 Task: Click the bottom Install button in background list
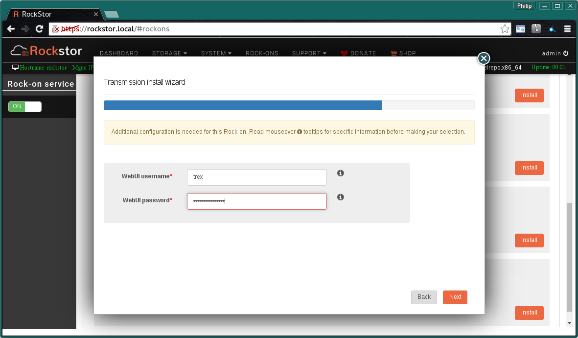pos(529,313)
